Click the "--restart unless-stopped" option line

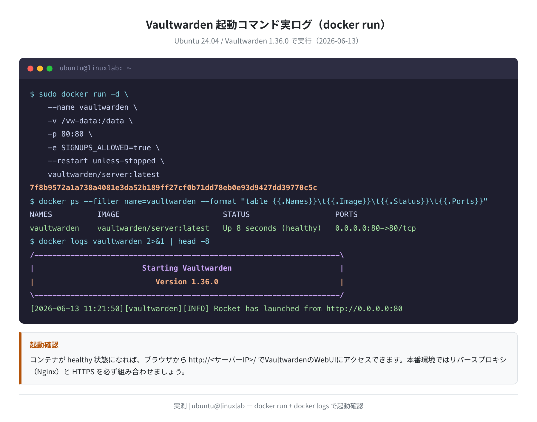click(x=106, y=161)
